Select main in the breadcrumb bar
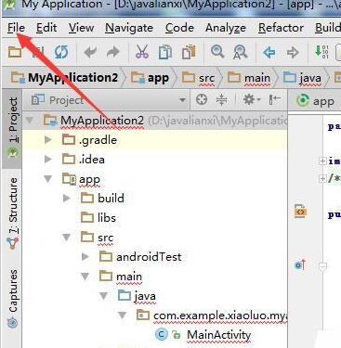Screen dimensions: 341x348 pyautogui.click(x=249, y=77)
